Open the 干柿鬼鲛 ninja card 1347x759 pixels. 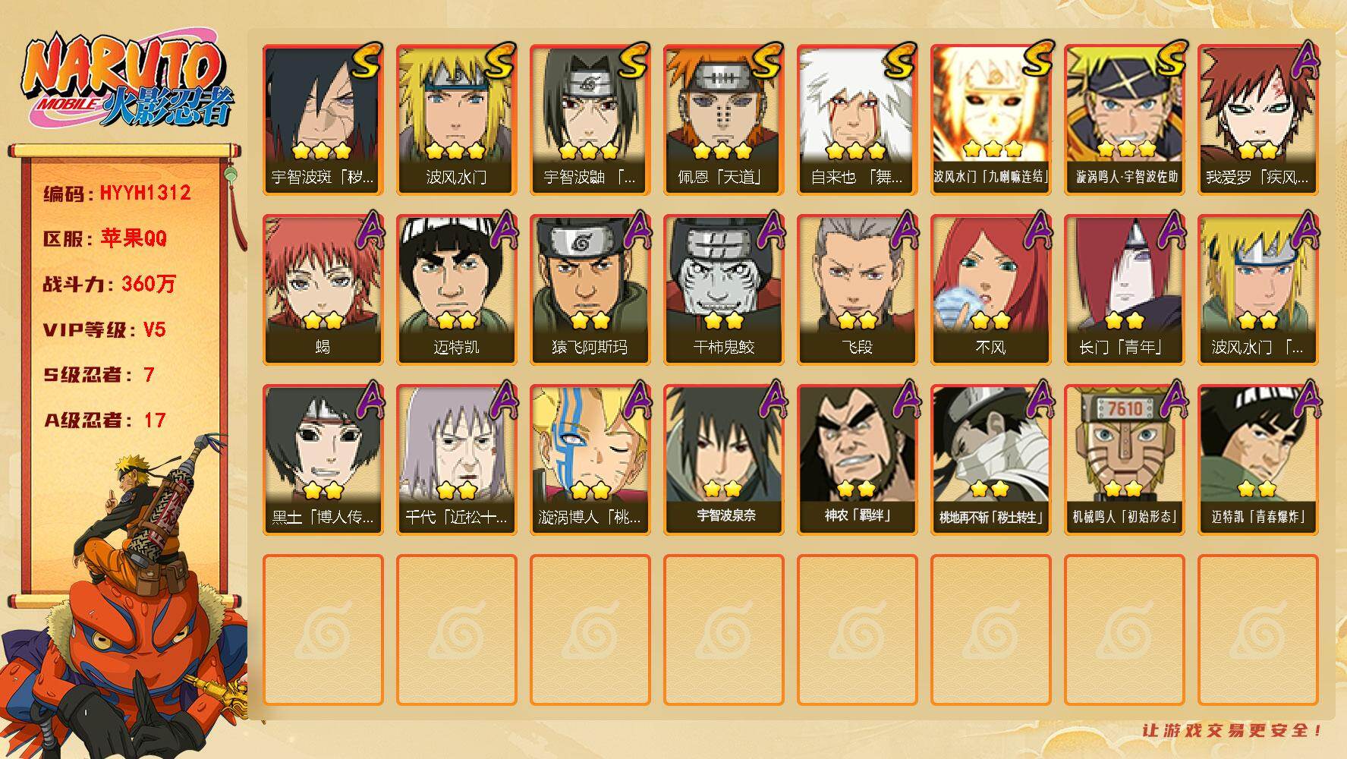point(723,289)
